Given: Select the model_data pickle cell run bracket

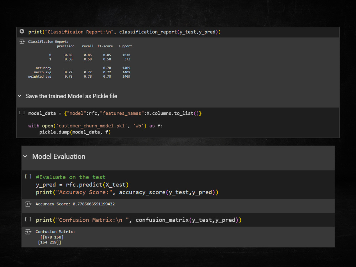Looking at the screenshot, I should (22, 112).
